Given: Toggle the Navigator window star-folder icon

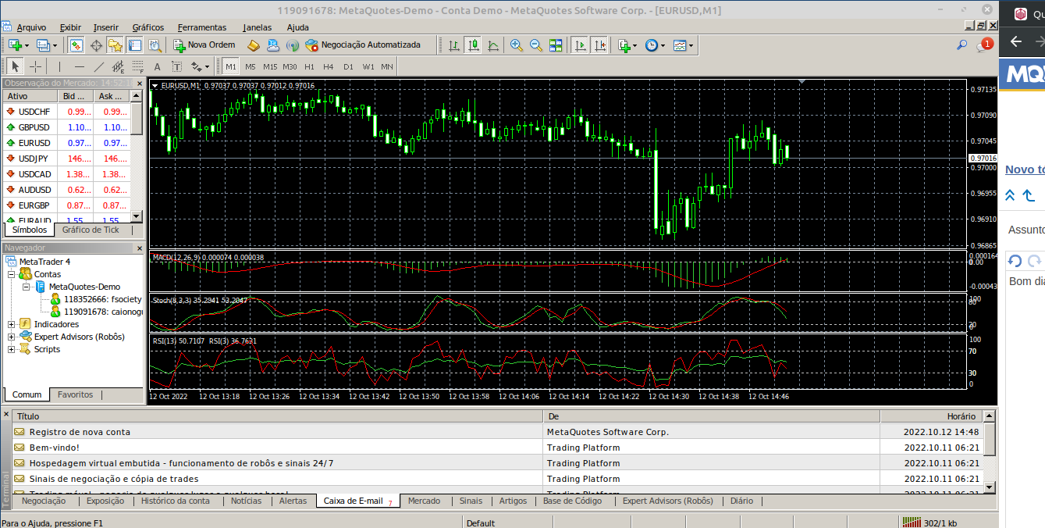Looking at the screenshot, I should (x=116, y=45).
